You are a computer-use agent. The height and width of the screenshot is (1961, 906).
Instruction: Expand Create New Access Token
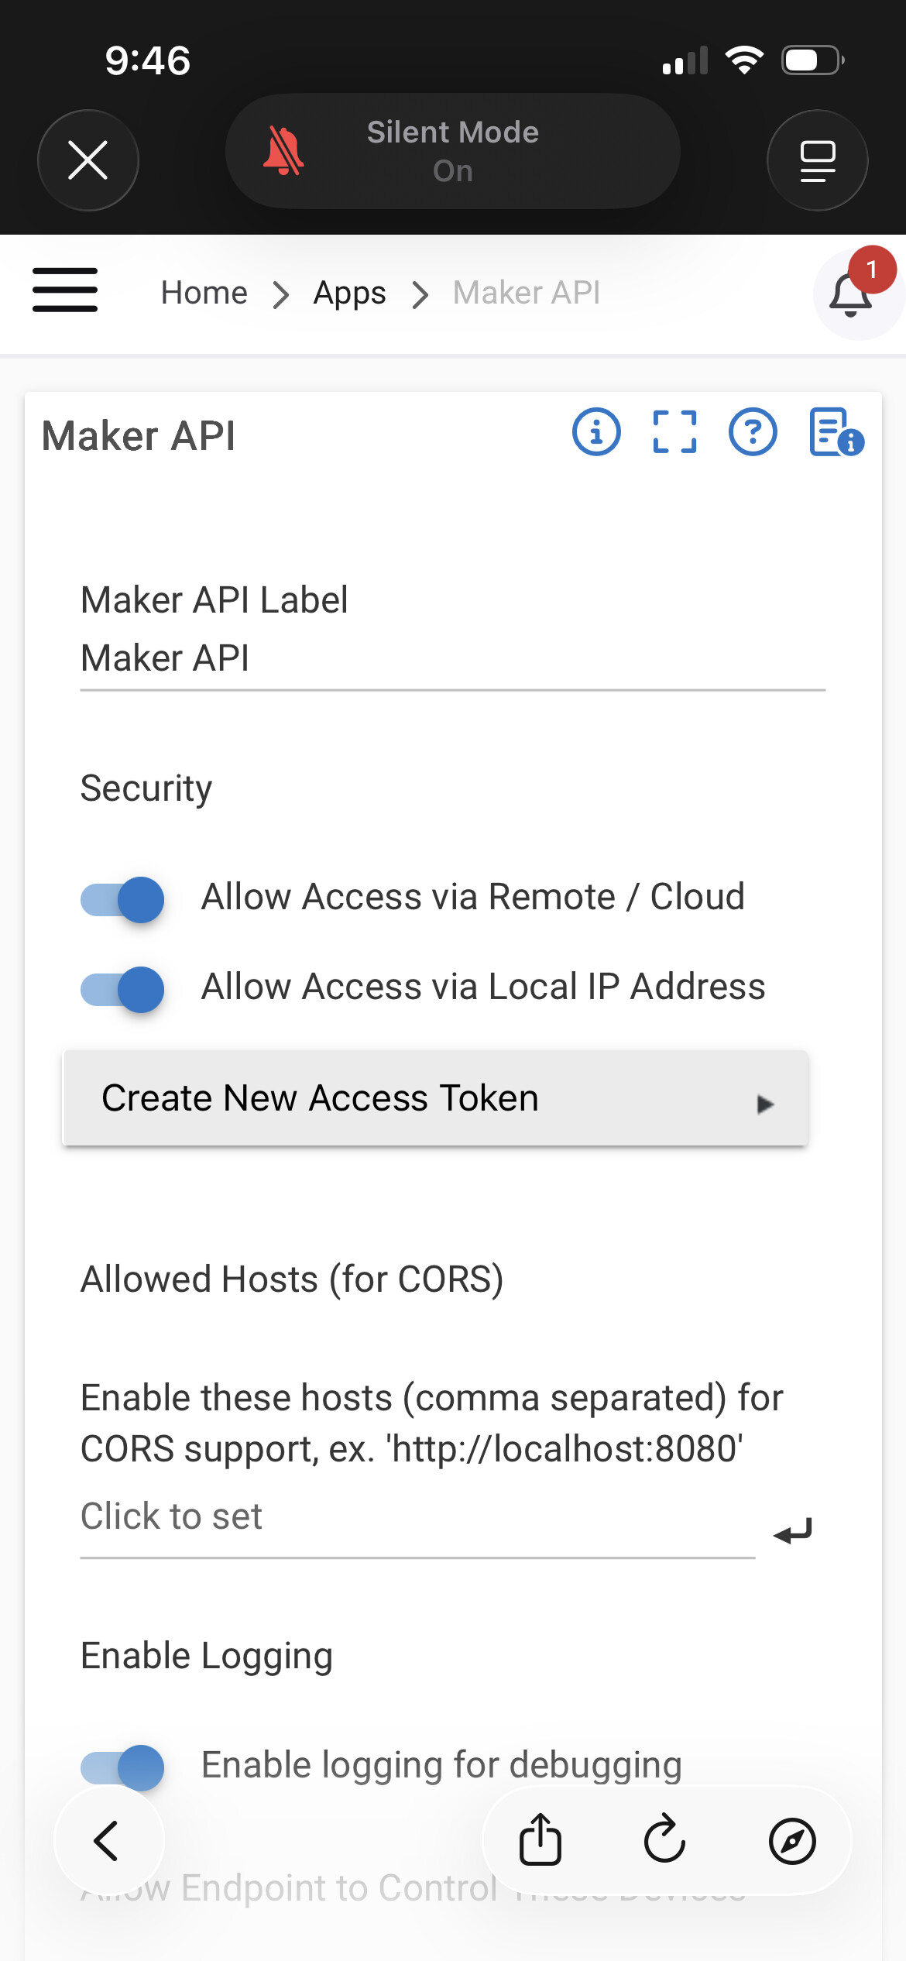pos(435,1098)
